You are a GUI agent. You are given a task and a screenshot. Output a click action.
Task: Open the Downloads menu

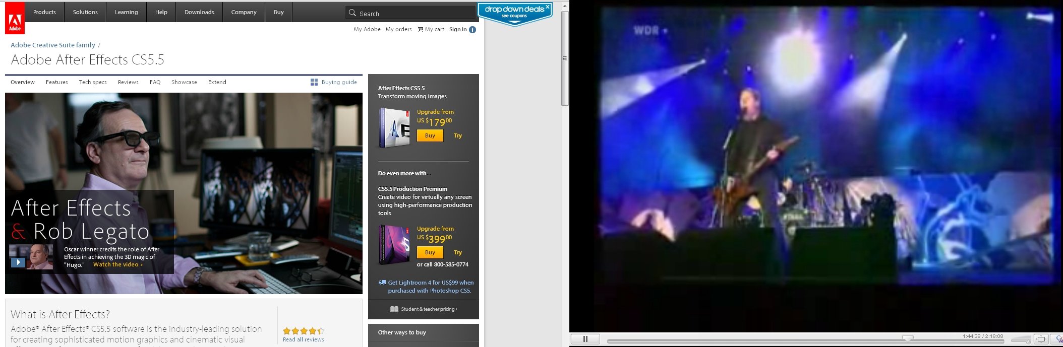[199, 12]
